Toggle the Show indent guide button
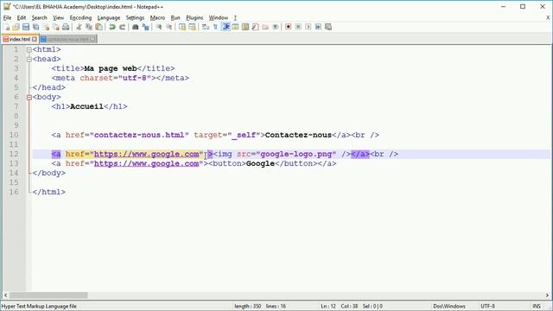Screen dimensions: 553x311 point(226,27)
